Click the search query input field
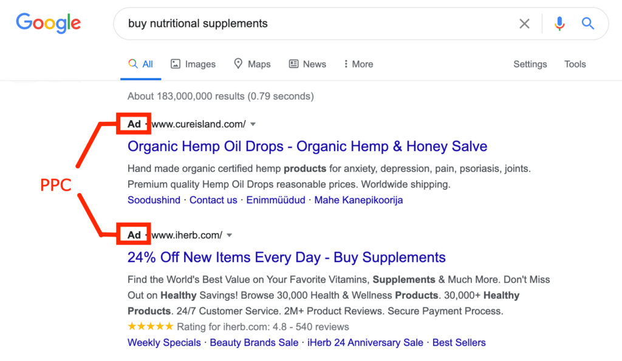Viewport: 622px width, 361px height. pos(316,24)
